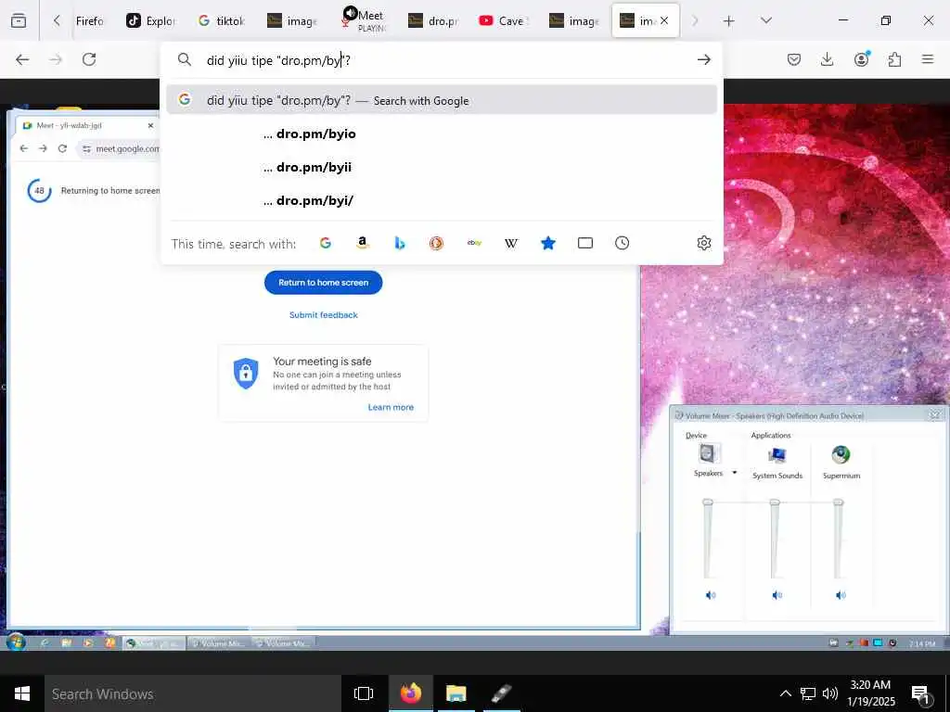
Task: Click back arrow in the Meet browser window
Action: tap(23, 148)
